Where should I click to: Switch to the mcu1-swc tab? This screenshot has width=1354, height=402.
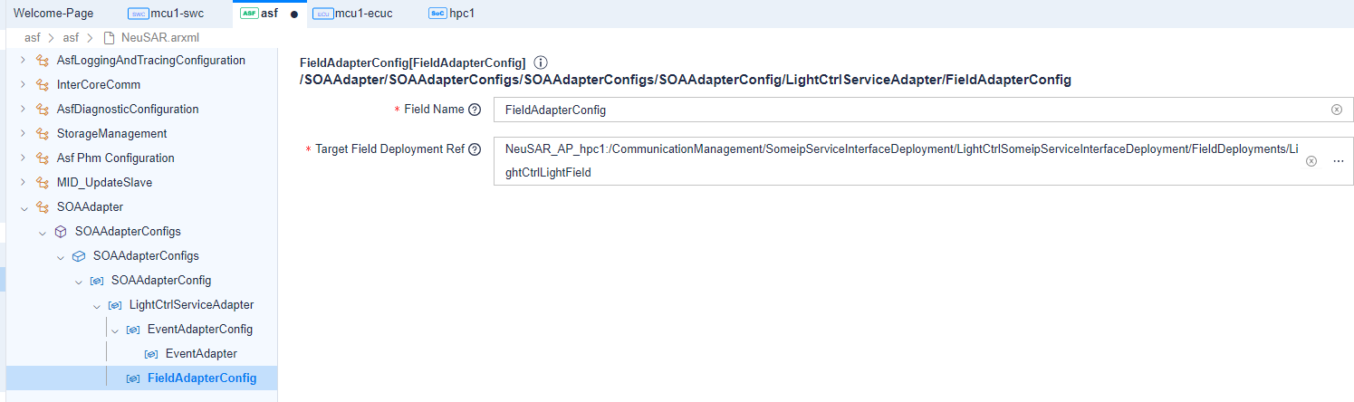click(169, 14)
